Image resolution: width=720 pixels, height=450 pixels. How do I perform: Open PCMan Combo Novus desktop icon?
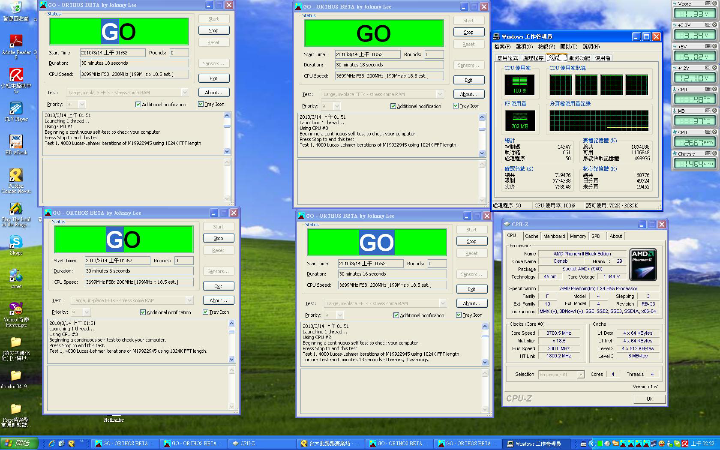16,175
